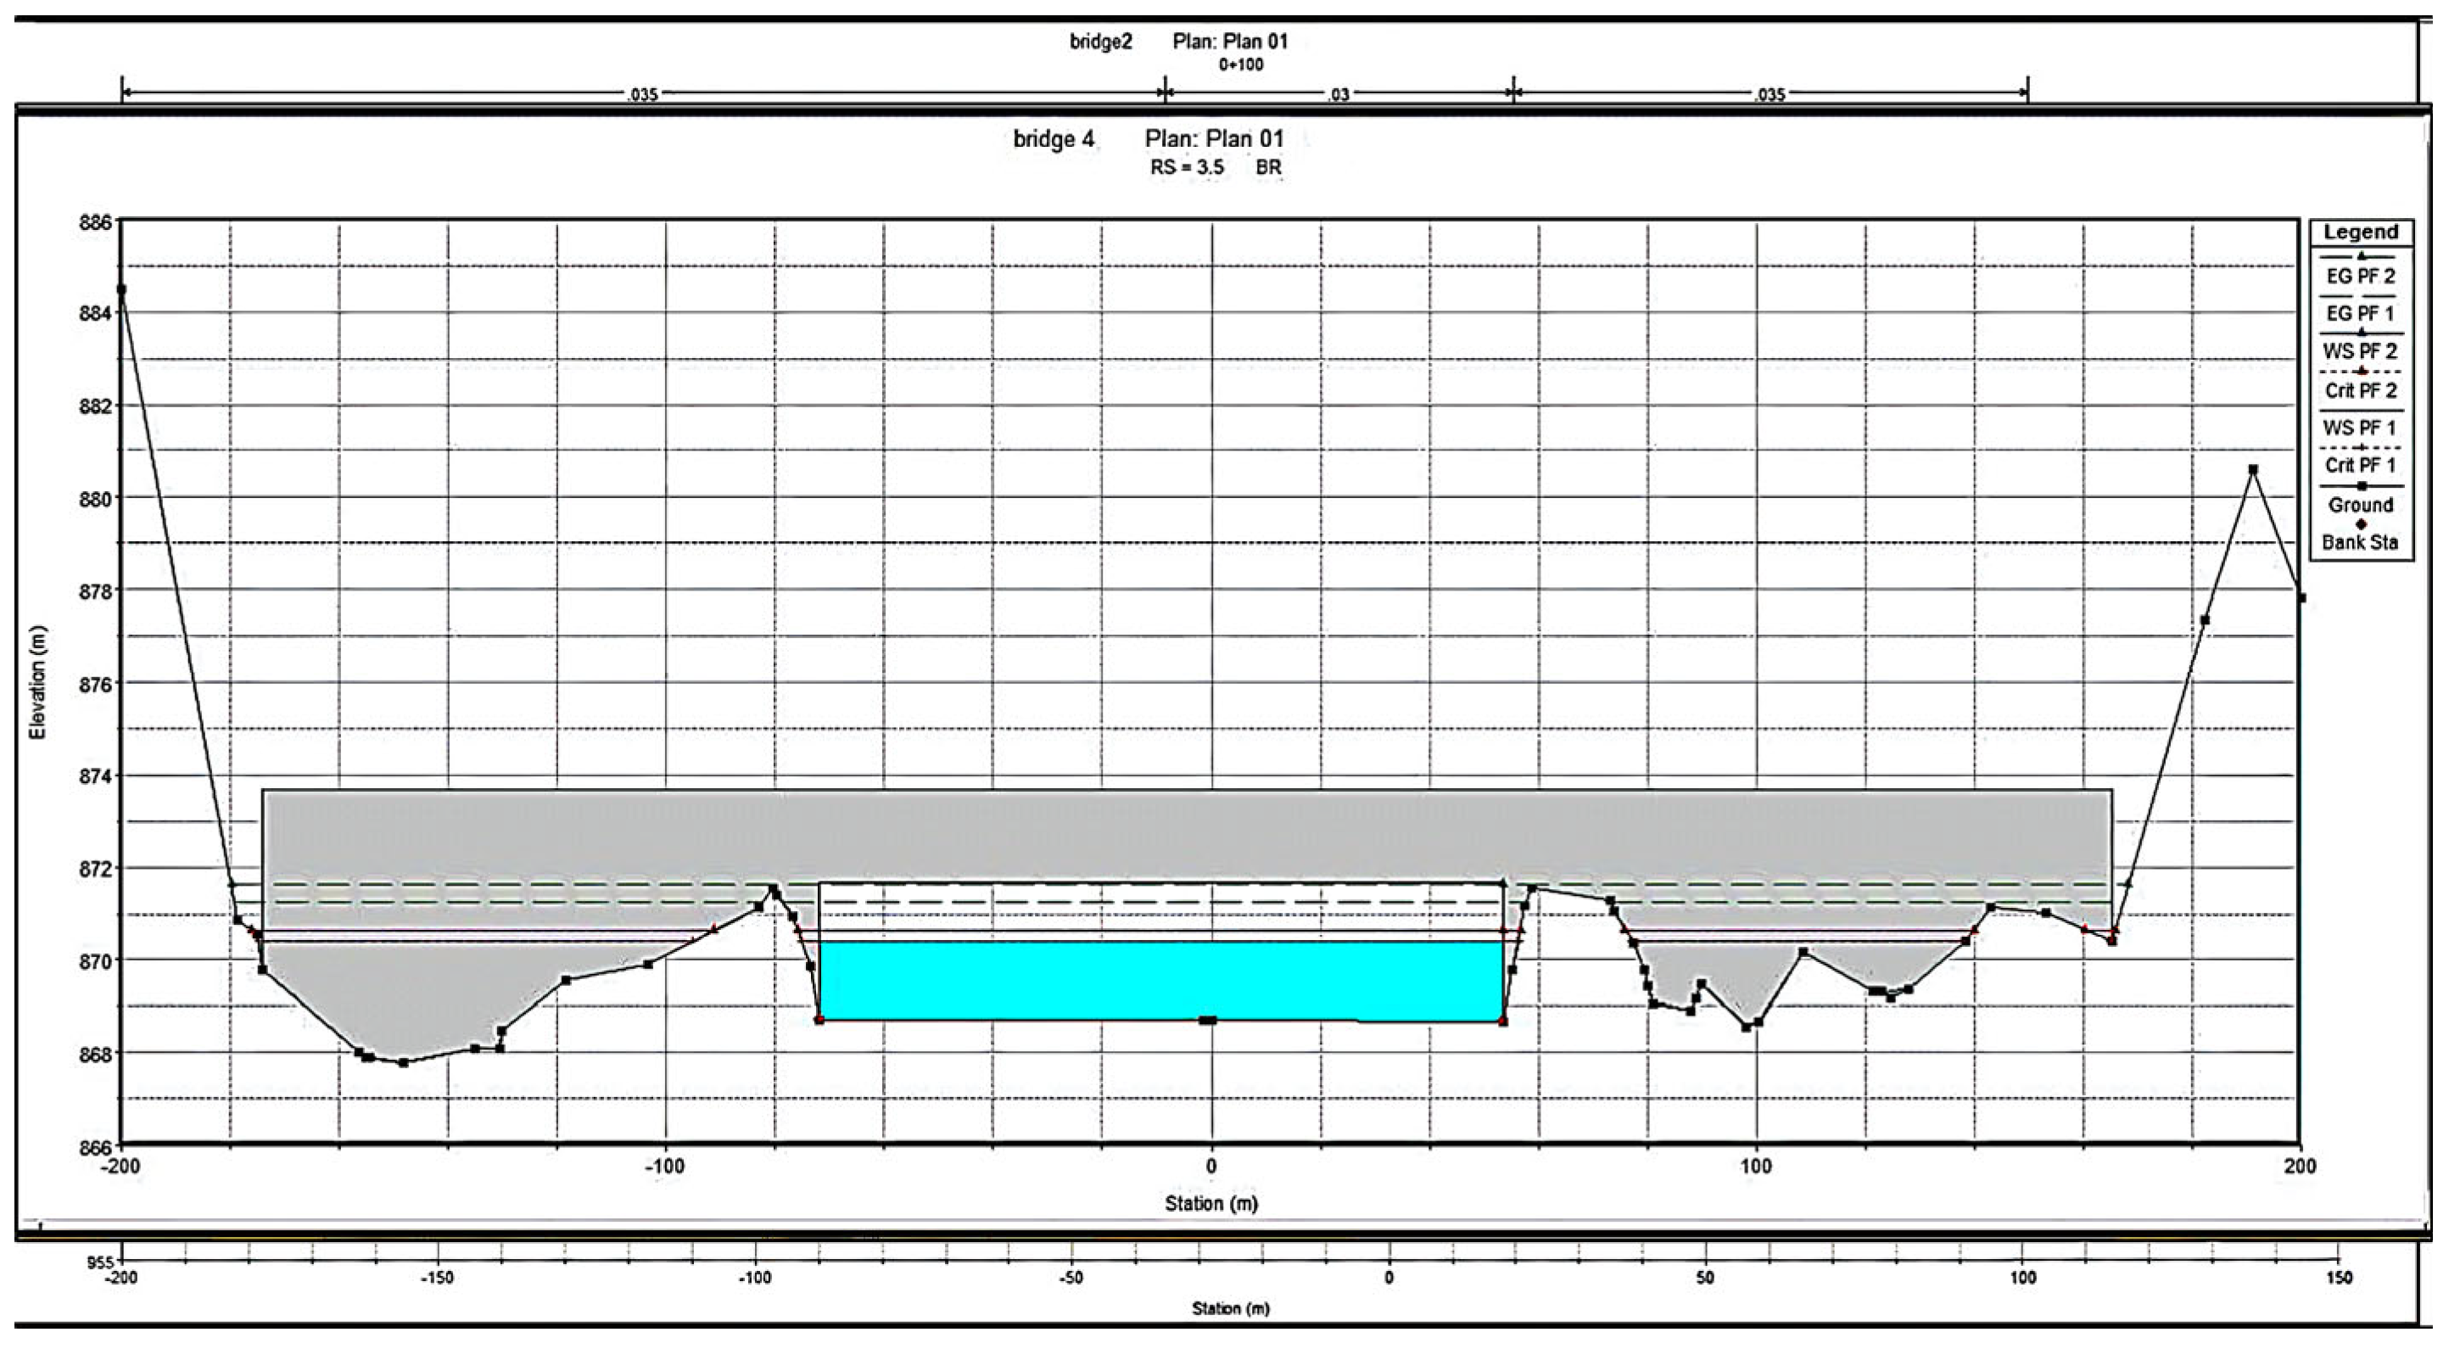The width and height of the screenshot is (2449, 1349).
Task: Click the 886 elevation tick label
Action: (x=94, y=222)
